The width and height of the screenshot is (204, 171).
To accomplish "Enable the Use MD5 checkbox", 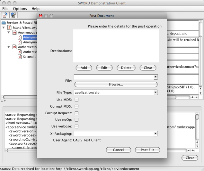I will coord(76,100).
